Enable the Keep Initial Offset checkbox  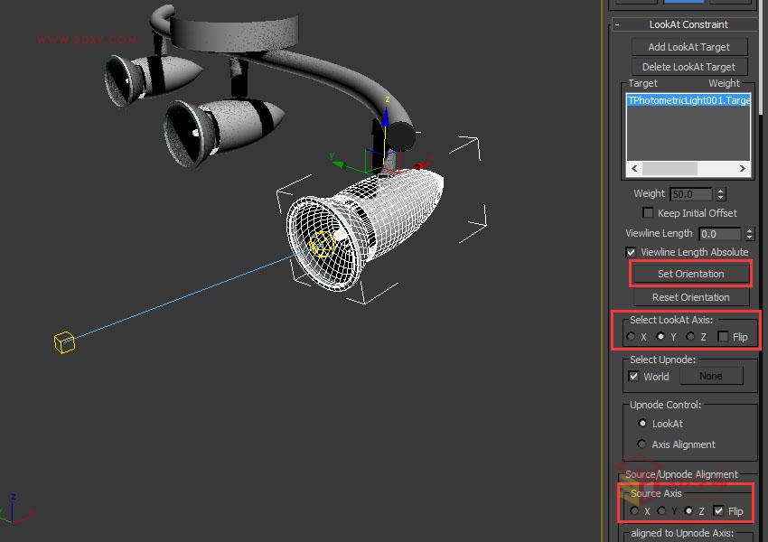(648, 212)
